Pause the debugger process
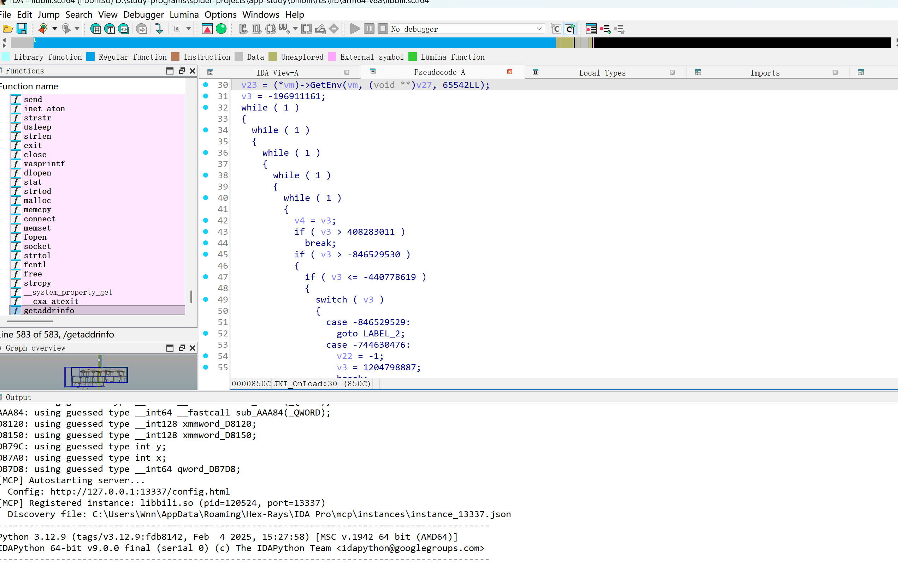The width and height of the screenshot is (898, 562). pyautogui.click(x=369, y=29)
